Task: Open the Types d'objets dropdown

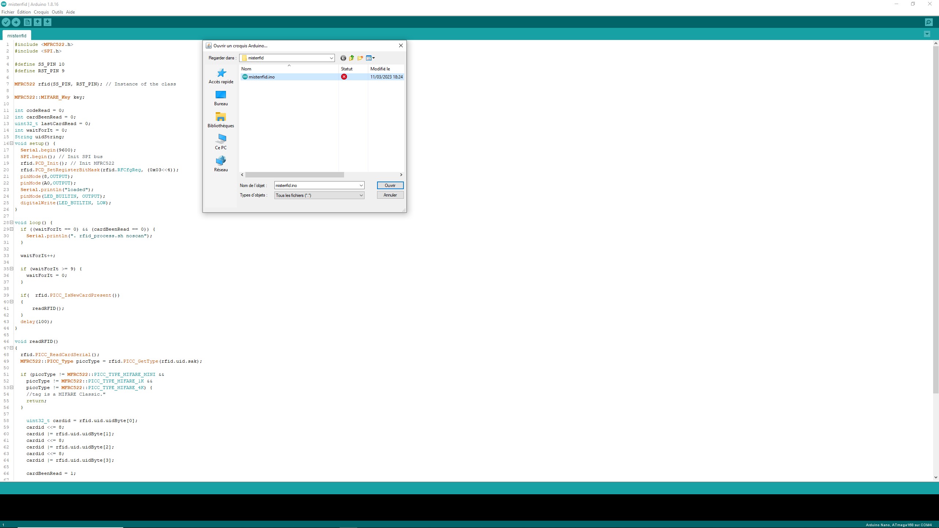Action: [x=361, y=195]
